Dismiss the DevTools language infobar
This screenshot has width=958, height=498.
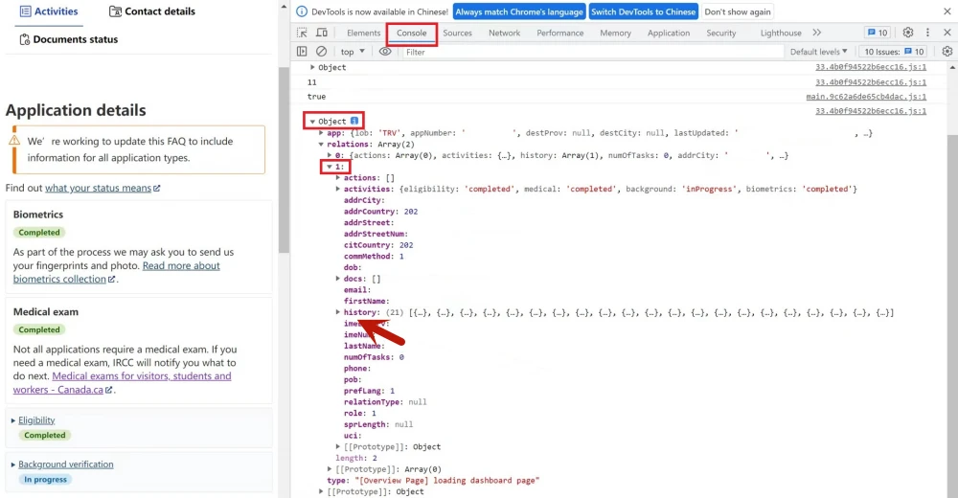[947, 11]
